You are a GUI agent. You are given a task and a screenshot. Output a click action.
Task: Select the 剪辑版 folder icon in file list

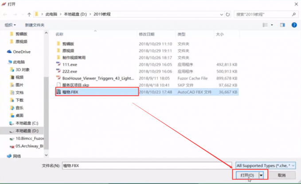coord(59,44)
